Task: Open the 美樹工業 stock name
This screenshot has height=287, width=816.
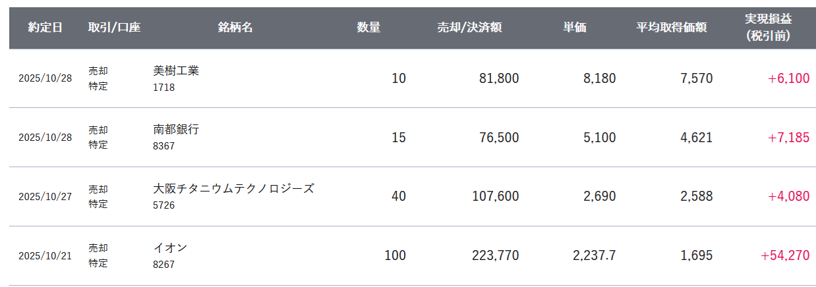Action: pyautogui.click(x=176, y=70)
